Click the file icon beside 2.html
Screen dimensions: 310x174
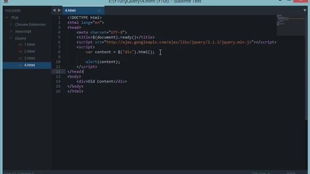20,52
